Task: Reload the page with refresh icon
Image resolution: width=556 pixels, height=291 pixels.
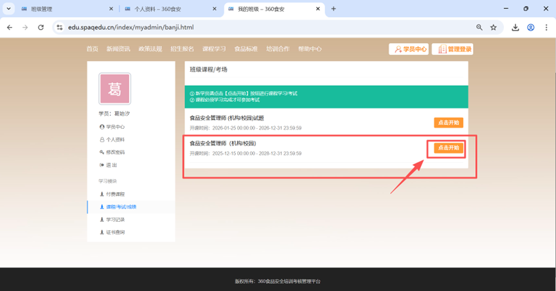Action: 41,28
